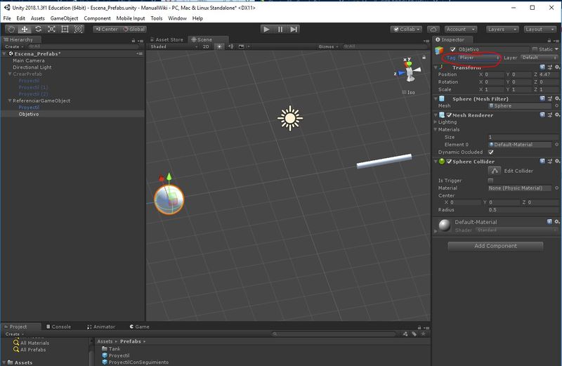
Task: Select the Scale tool
Action: 51,30
